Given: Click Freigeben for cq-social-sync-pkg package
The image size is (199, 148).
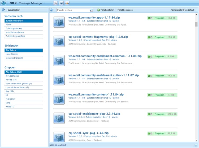Looking at the screenshot, I should 159,133.
